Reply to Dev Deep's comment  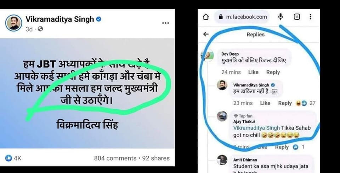tap(273, 72)
